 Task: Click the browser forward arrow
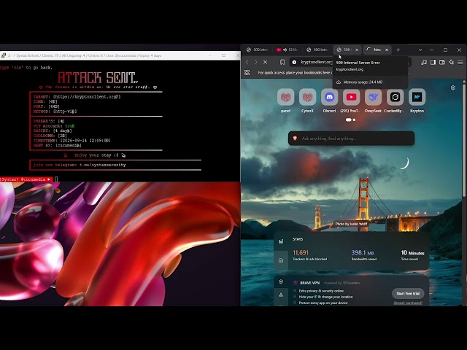(256, 62)
